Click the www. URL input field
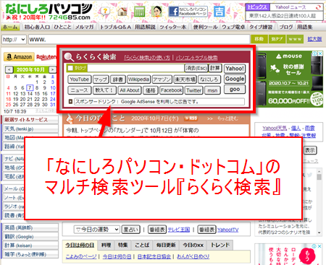The width and height of the screenshot is (326, 265). [x=139, y=40]
